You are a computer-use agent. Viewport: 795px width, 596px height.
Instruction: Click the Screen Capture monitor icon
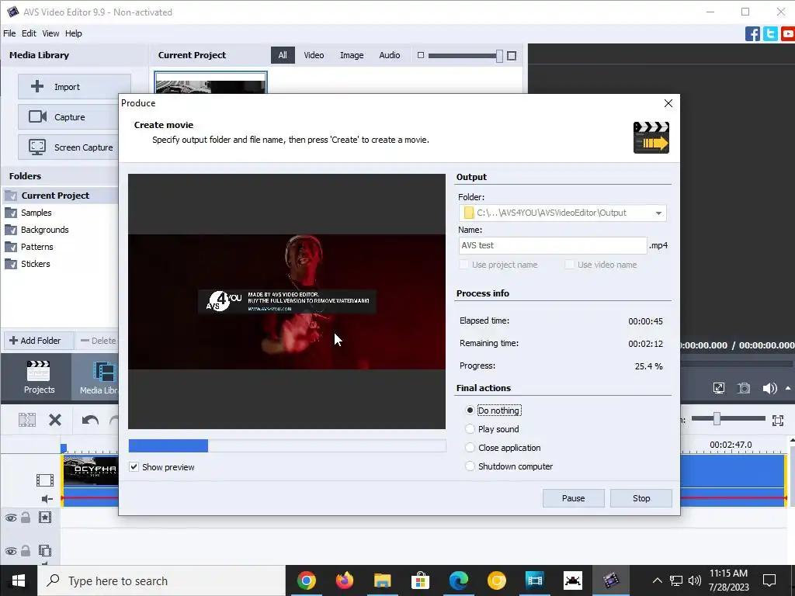click(37, 147)
